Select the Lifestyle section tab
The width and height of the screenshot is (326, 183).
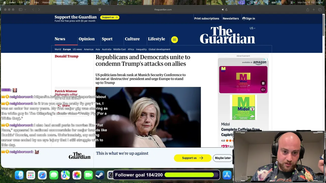click(x=156, y=39)
